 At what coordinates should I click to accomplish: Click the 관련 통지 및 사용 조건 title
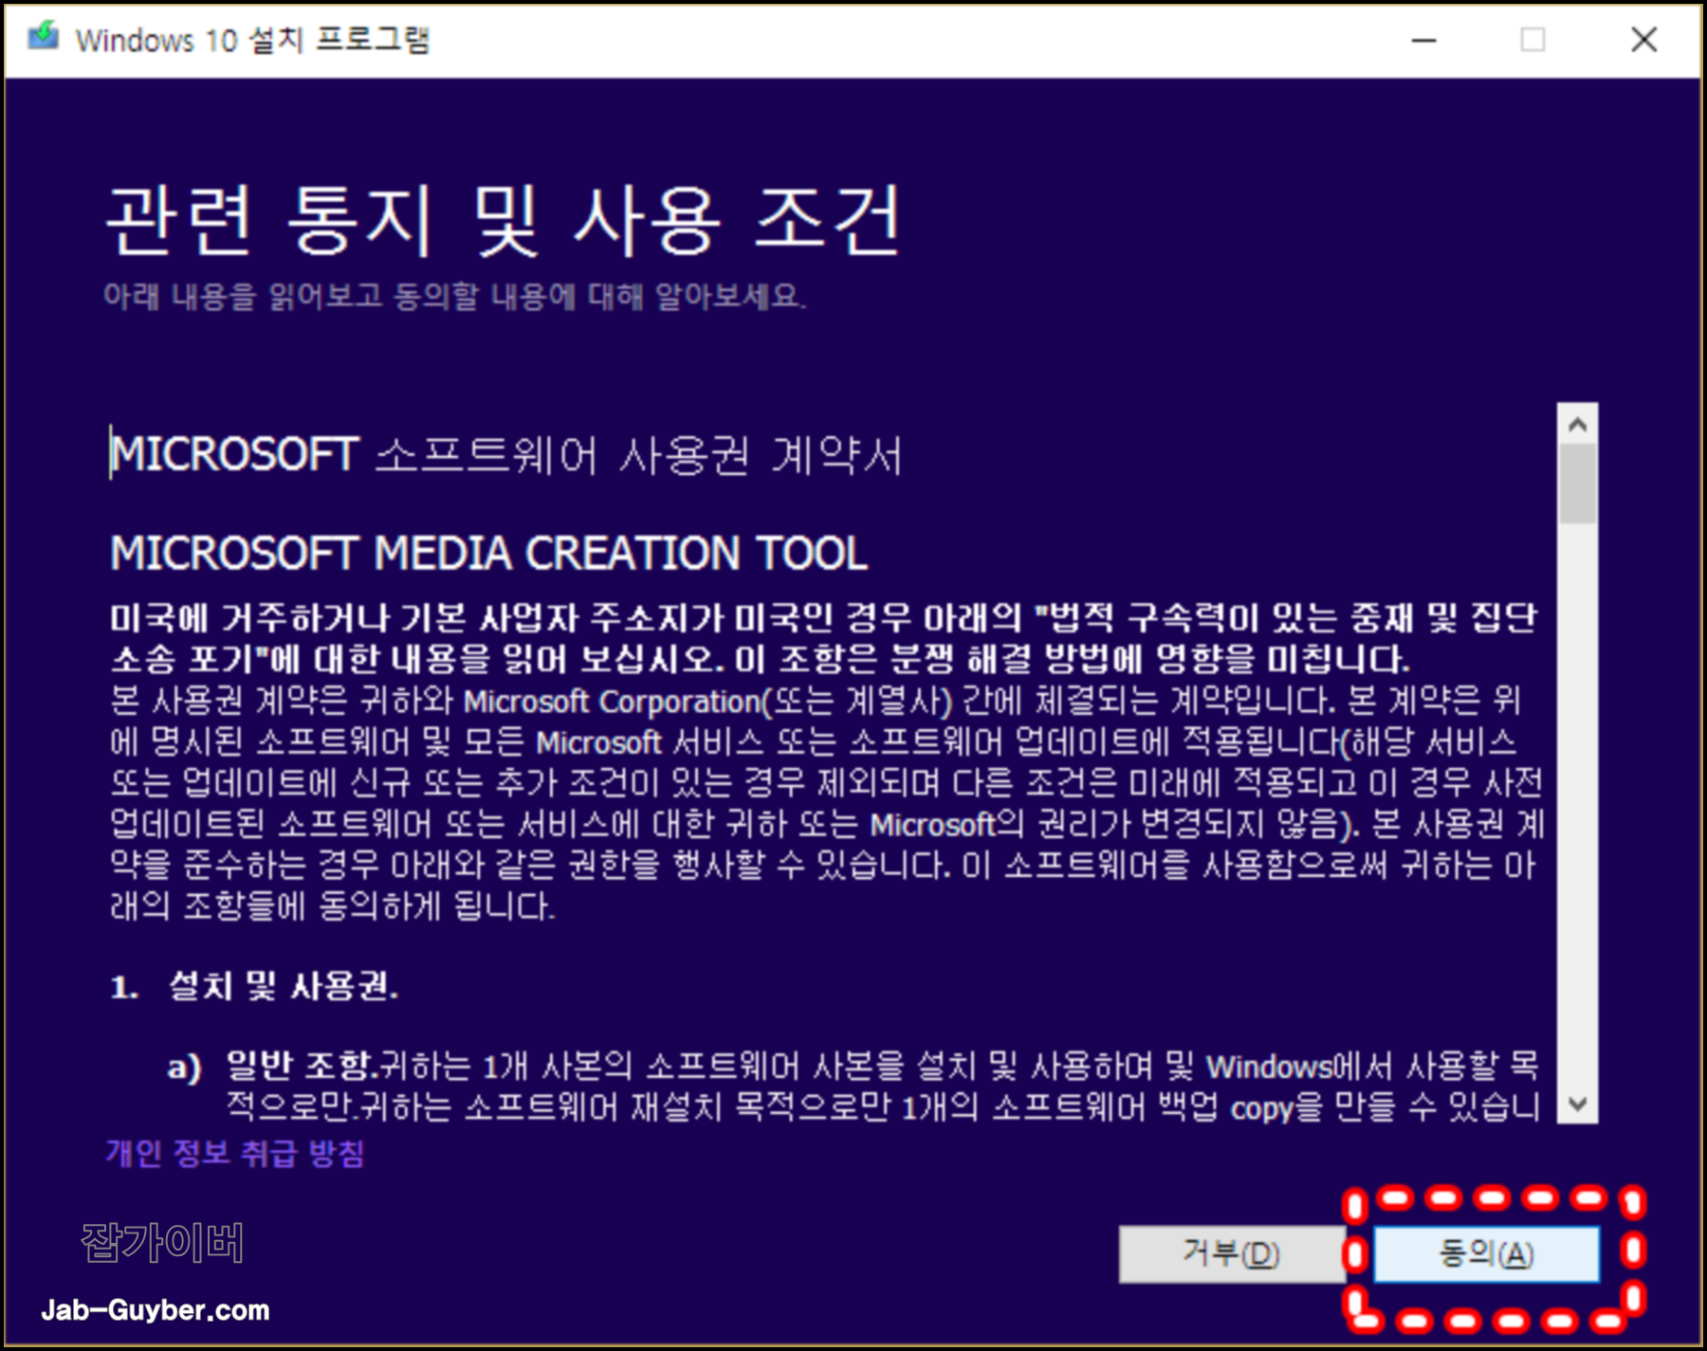(x=504, y=220)
